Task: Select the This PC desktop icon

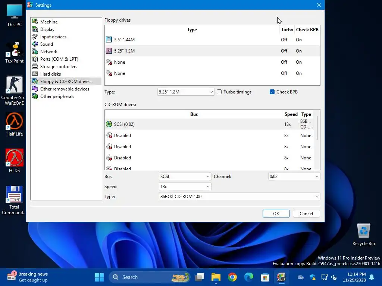Action: [15, 16]
